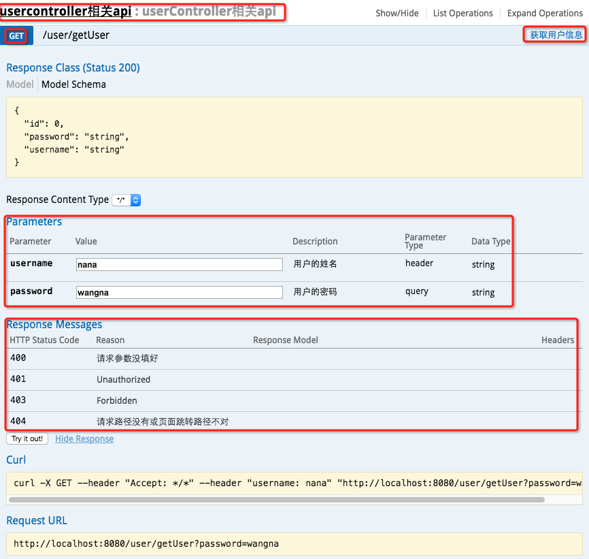Click the Hide Response link
This screenshot has height=559, width=589.
point(84,439)
